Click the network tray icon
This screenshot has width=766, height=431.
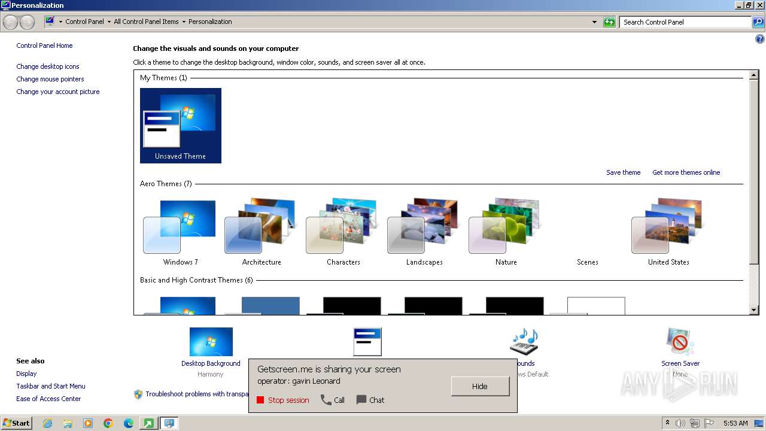click(x=695, y=423)
